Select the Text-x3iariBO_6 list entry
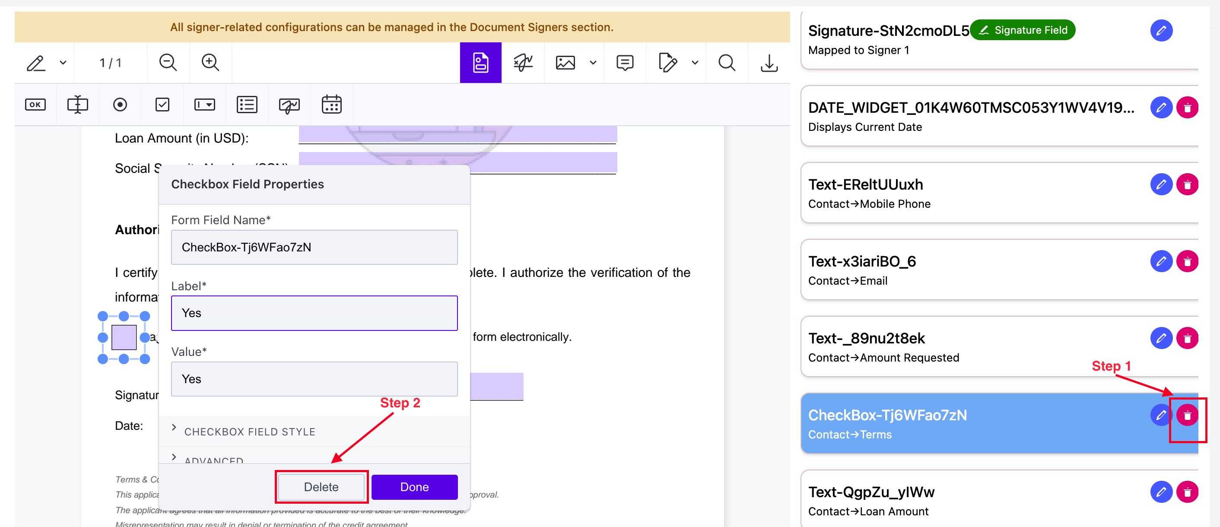Image resolution: width=1220 pixels, height=527 pixels. [x=999, y=270]
